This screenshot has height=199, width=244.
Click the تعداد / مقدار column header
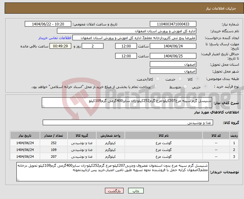point(54,135)
